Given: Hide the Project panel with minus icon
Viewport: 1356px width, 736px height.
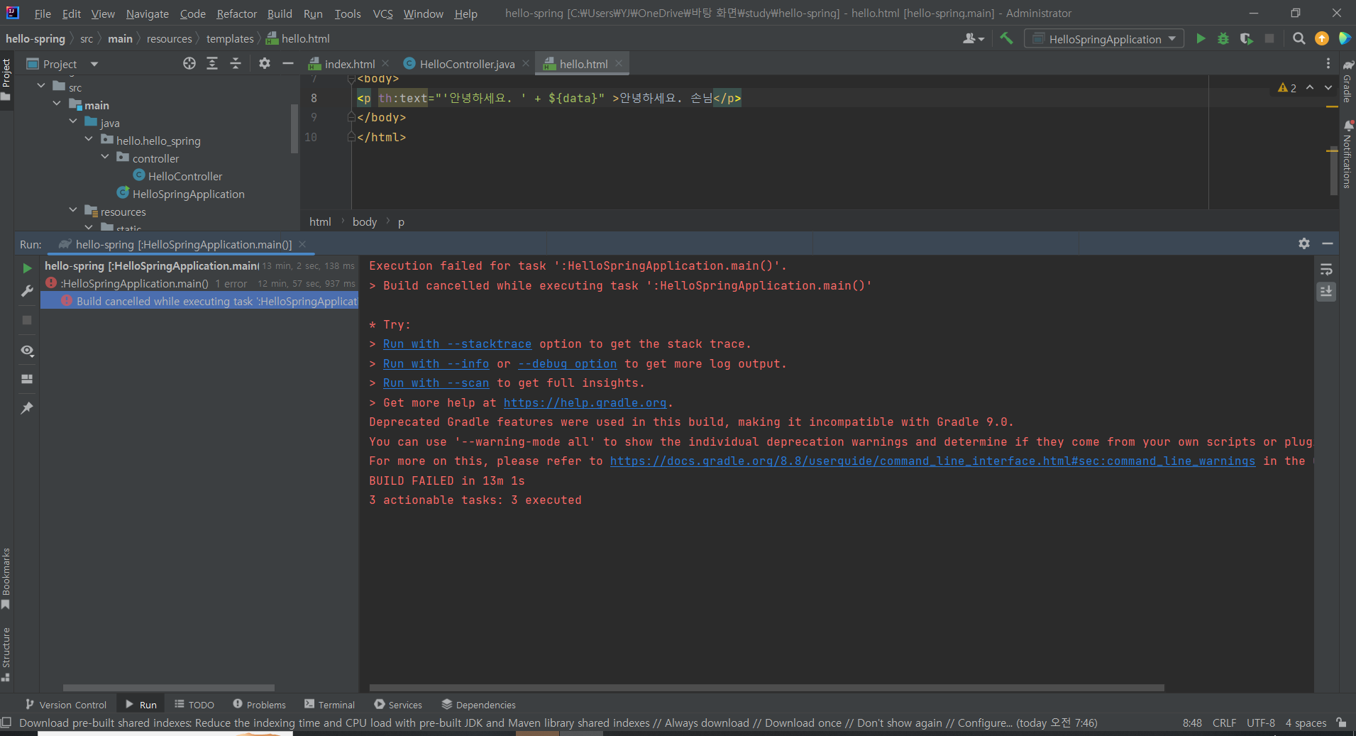Looking at the screenshot, I should click(287, 63).
